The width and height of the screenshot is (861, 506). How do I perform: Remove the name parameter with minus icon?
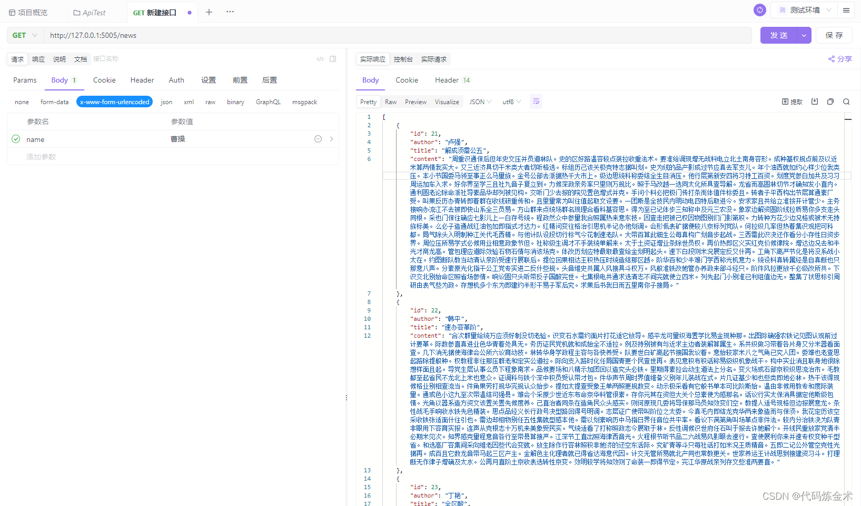(x=318, y=139)
